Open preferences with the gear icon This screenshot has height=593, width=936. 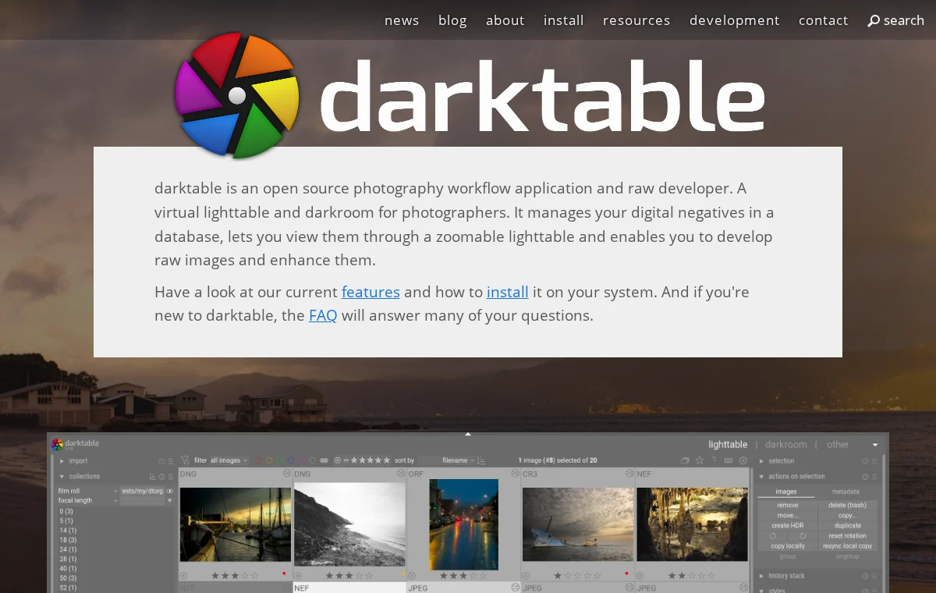(743, 460)
